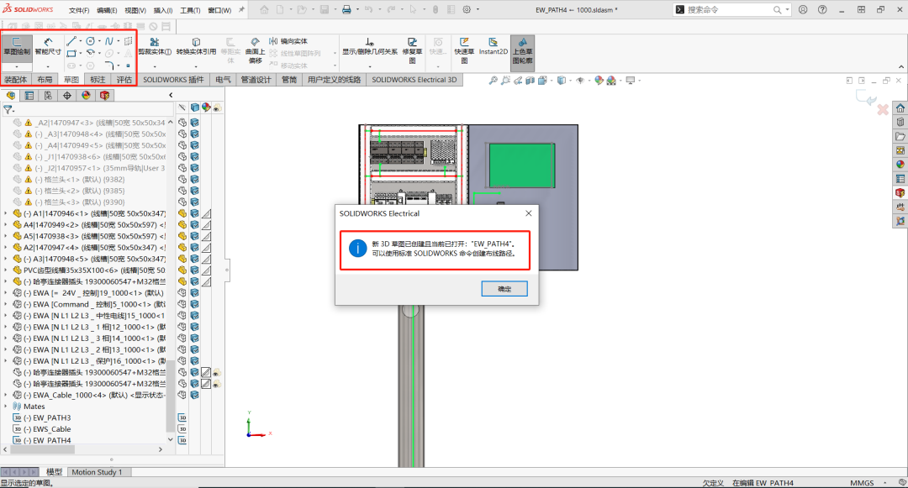Open the DisplayManager color ball tab
908x488 pixels.
pyautogui.click(x=86, y=96)
